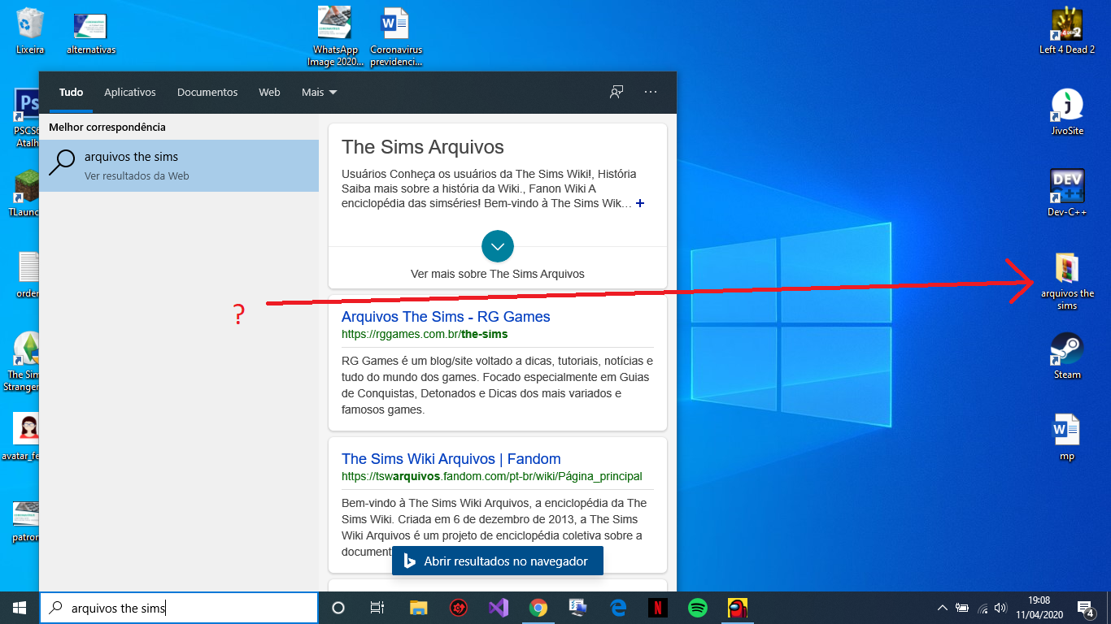This screenshot has height=624, width=1111.
Task: Click the Windows Start button
Action: pos(20,608)
